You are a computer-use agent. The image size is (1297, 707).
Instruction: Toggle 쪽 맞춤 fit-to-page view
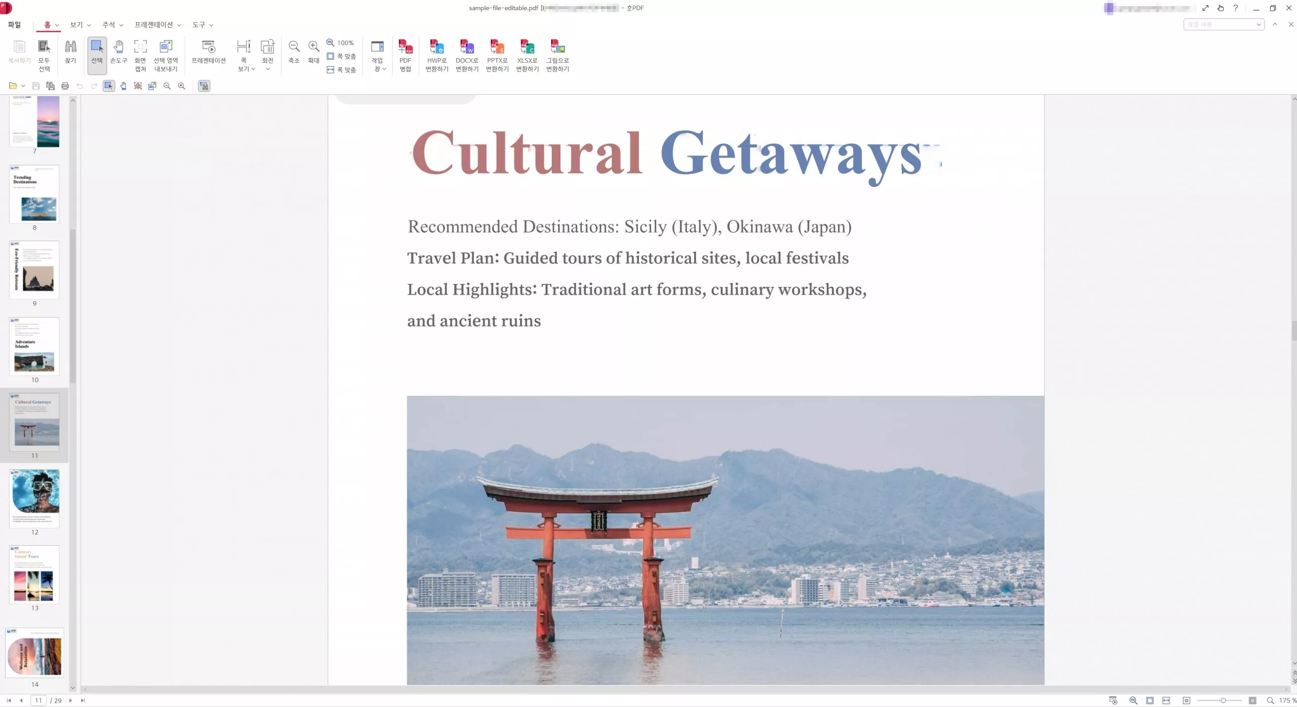click(x=341, y=56)
